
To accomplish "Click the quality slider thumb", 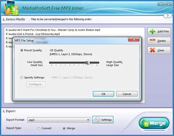I will click(x=88, y=63).
